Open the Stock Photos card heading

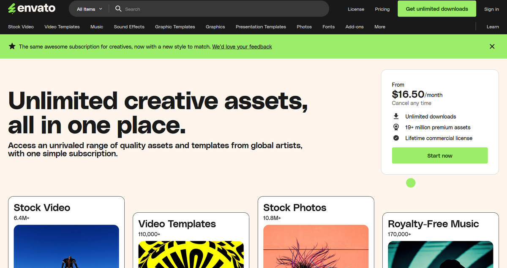click(x=295, y=208)
